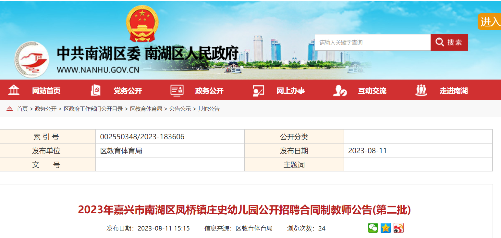This screenshot has height=238, width=501.
Task: Select 政务公开 in the navigation bar
Action: [209, 91]
